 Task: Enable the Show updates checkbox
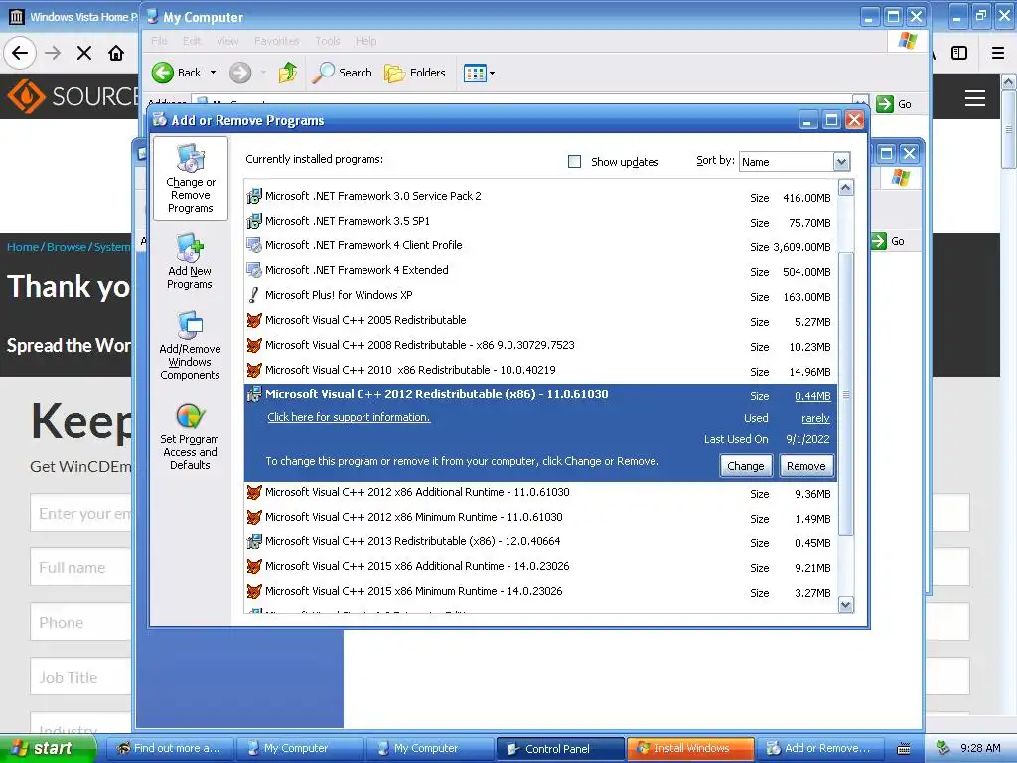(575, 162)
